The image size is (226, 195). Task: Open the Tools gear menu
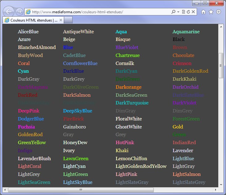tap(219, 12)
